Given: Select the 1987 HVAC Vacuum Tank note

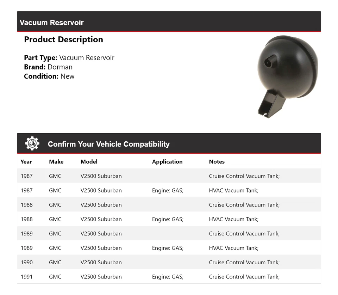Looking at the screenshot, I should pyautogui.click(x=233, y=190).
